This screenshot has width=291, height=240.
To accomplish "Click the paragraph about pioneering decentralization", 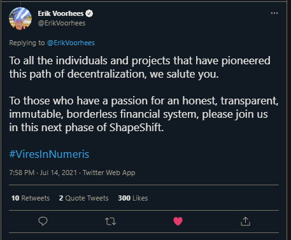I will 140,67.
